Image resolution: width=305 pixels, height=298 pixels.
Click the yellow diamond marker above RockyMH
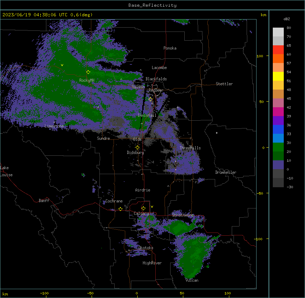click(88, 72)
